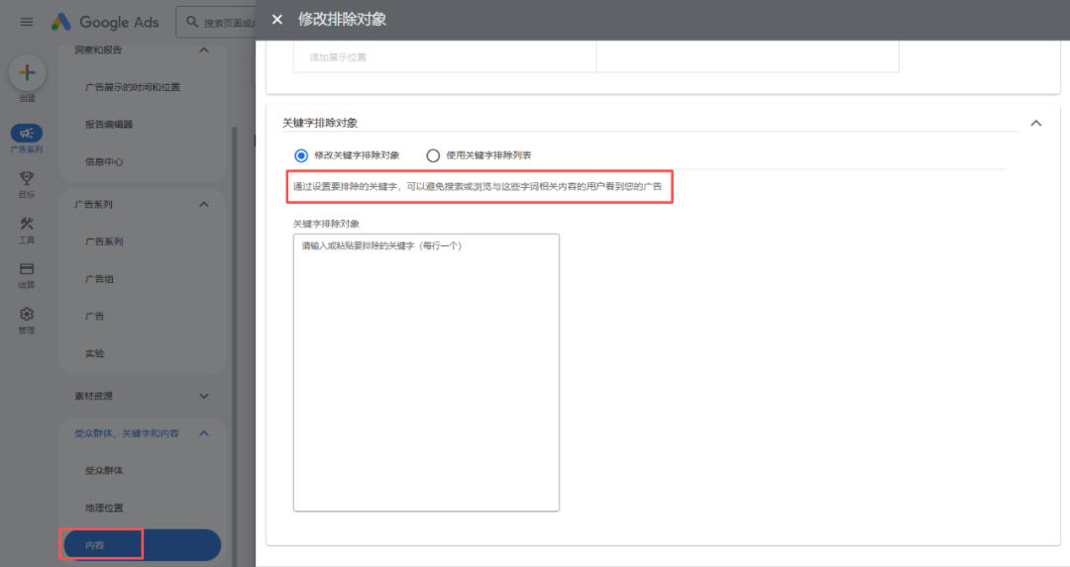
Task: Open the Campaigns megaphone icon
Action: (27, 133)
